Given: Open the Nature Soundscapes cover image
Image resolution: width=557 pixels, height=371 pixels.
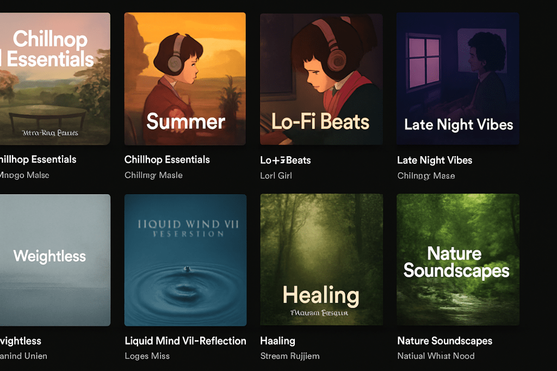Looking at the screenshot, I should pos(457,259).
